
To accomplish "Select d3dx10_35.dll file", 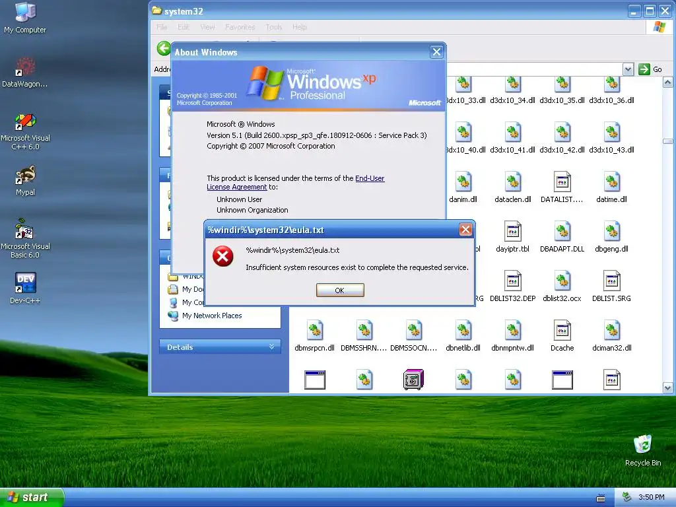I will point(562,90).
